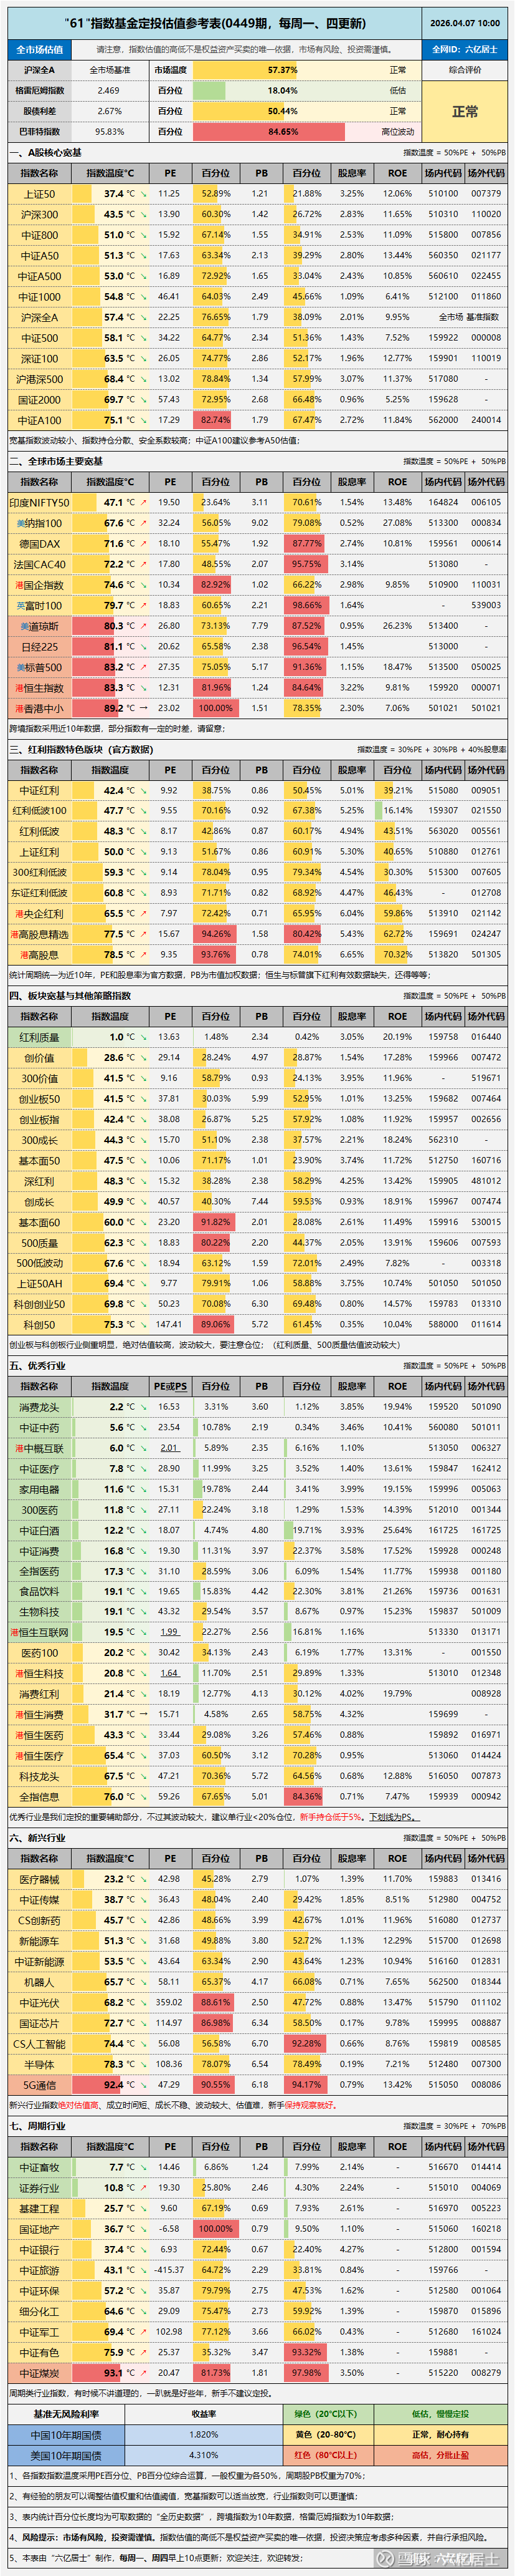Click the 巴菲特指数 84.65% red percentile bar
Viewport: 515px width, 2576px height.
(283, 132)
